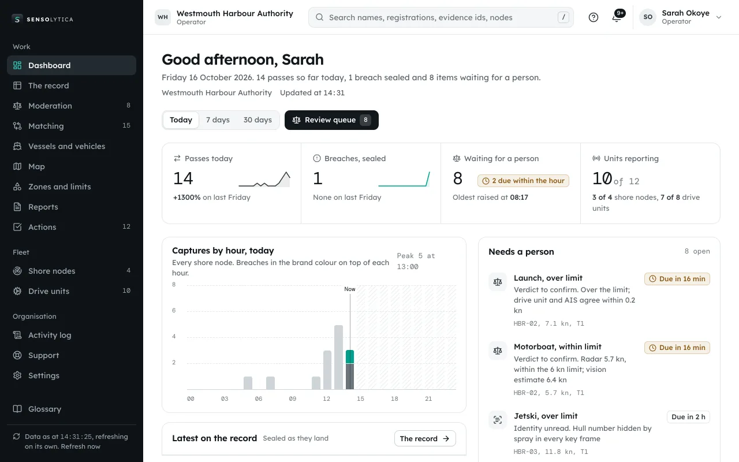Screen dimensions: 739x462
Task: Open the Motorboat, within limit item
Action: point(599,370)
